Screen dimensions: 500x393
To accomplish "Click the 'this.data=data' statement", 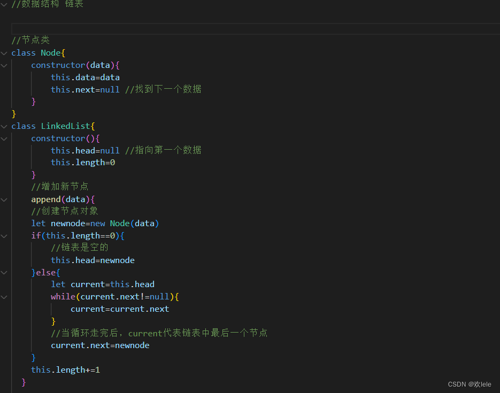I will [85, 78].
